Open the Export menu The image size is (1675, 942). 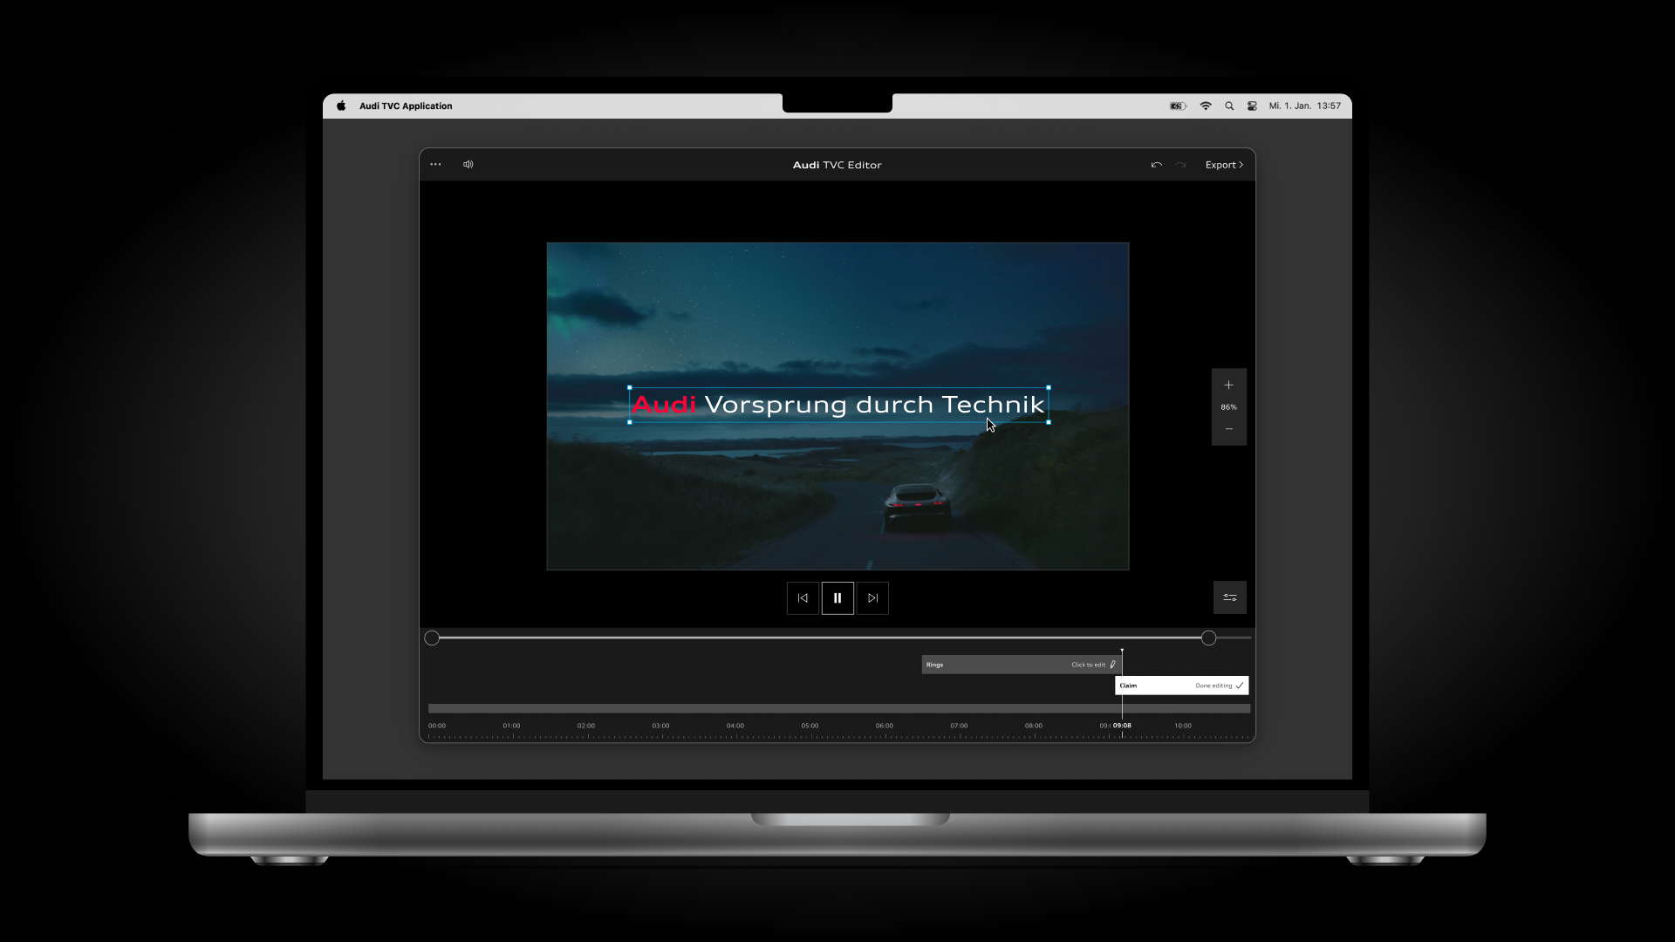coord(1224,165)
